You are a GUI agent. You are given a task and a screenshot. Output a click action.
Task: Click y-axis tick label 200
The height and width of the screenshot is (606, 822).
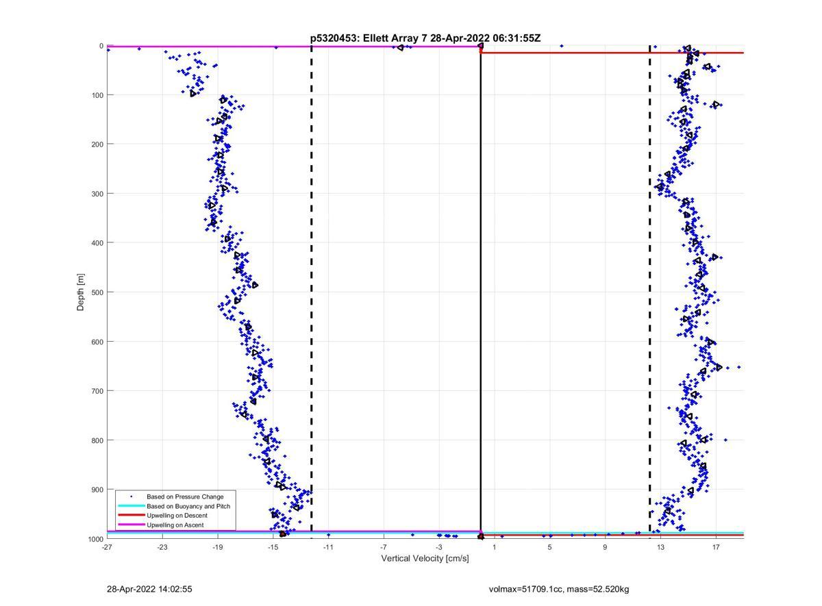(x=97, y=144)
